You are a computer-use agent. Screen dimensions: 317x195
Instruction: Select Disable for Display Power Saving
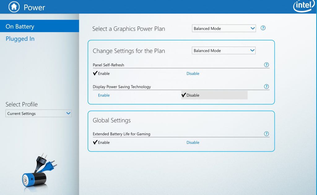[x=214, y=95]
